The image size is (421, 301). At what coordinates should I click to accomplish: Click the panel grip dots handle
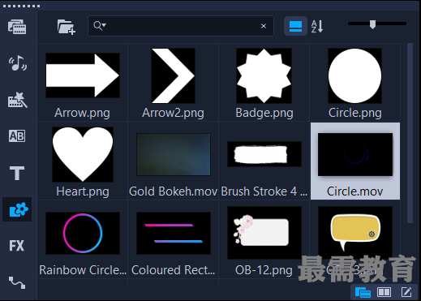point(22,6)
